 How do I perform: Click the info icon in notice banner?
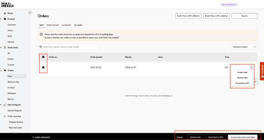(41, 34)
